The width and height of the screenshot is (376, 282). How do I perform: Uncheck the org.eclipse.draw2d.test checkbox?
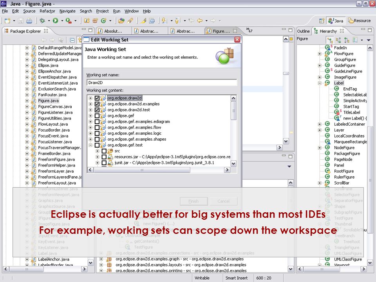[x=97, y=110]
